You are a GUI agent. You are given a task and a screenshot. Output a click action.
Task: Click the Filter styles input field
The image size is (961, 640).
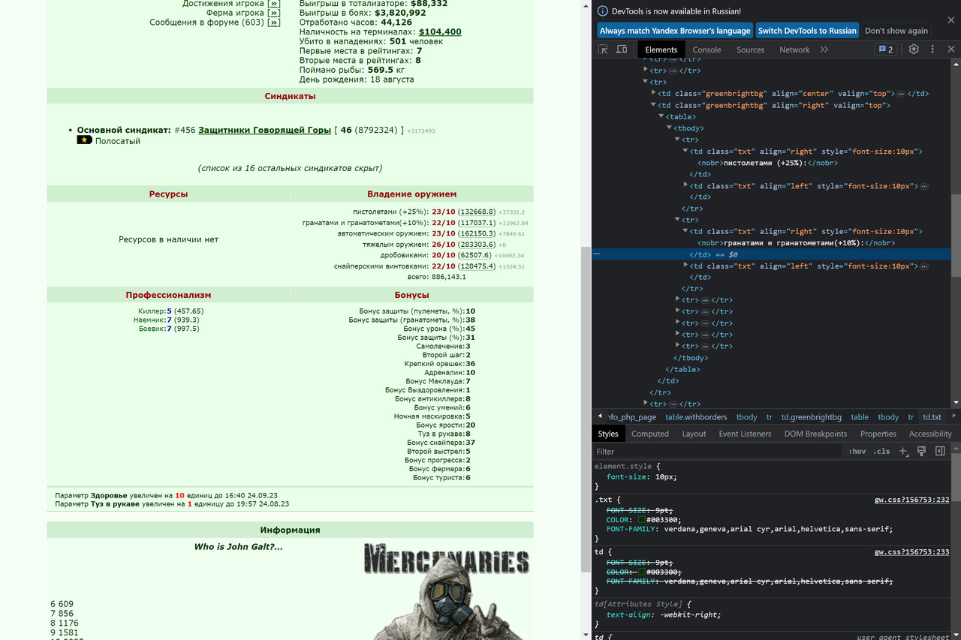coord(717,452)
